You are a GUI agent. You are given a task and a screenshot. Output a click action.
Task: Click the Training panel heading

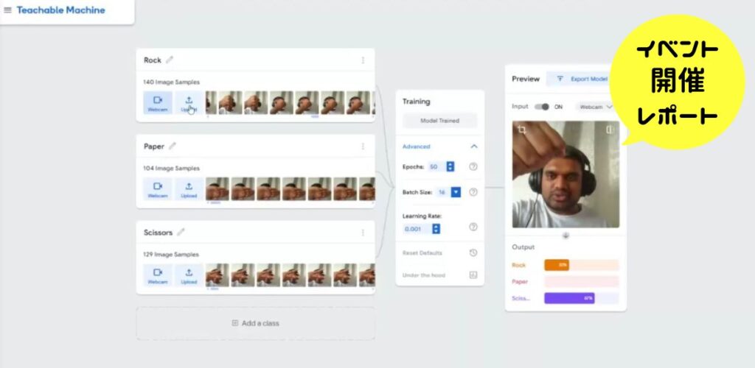[416, 102]
